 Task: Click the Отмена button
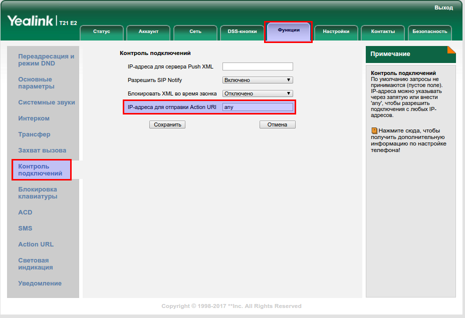point(277,124)
